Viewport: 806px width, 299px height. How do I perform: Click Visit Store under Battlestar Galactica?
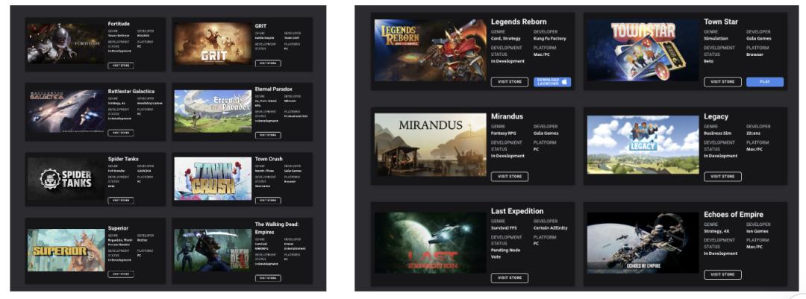click(121, 133)
